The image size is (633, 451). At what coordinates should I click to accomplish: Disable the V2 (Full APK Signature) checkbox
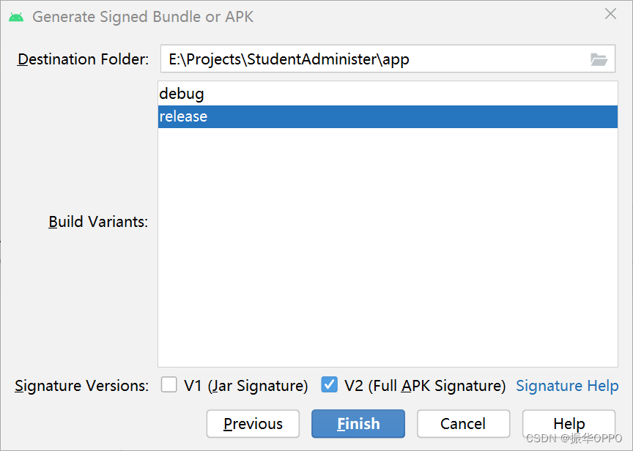click(330, 385)
